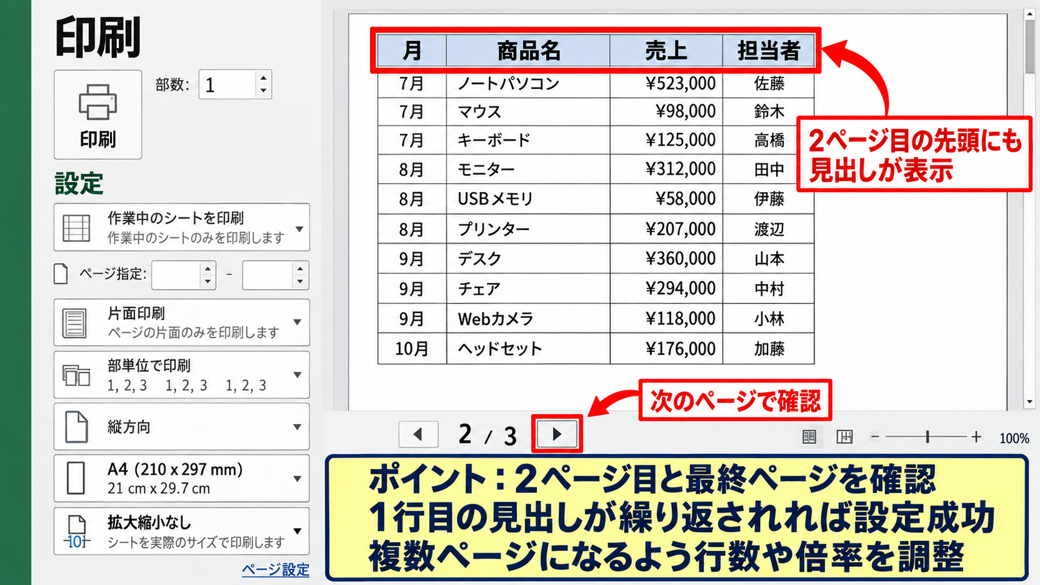Click the ¥176,000 sales cell

point(666,349)
